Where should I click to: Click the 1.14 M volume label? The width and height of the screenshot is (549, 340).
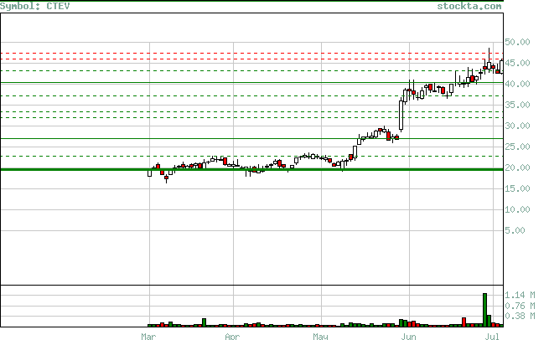(520, 296)
